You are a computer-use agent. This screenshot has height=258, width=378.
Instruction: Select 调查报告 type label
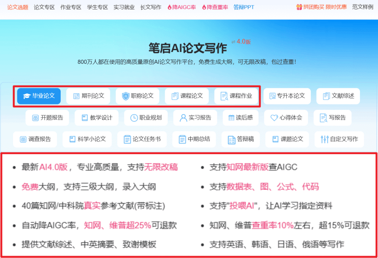(x=39, y=139)
